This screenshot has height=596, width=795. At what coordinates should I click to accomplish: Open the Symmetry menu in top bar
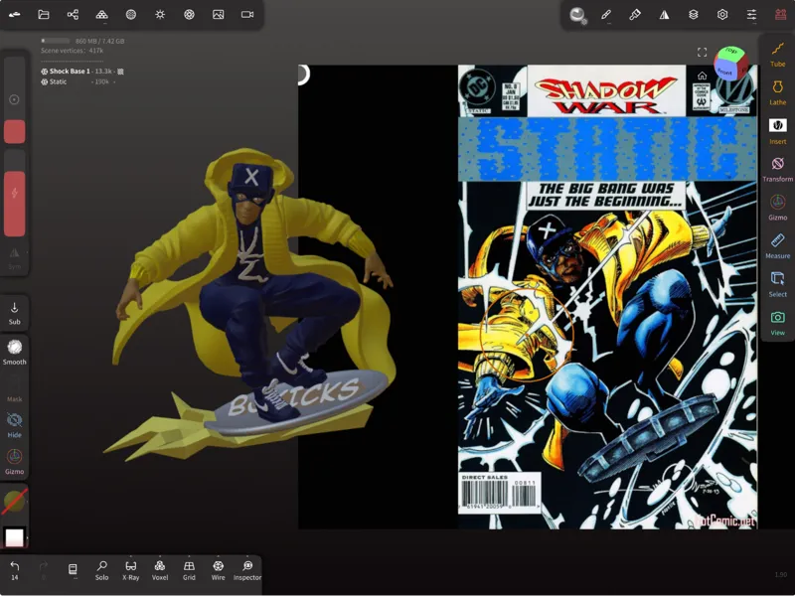click(x=664, y=15)
